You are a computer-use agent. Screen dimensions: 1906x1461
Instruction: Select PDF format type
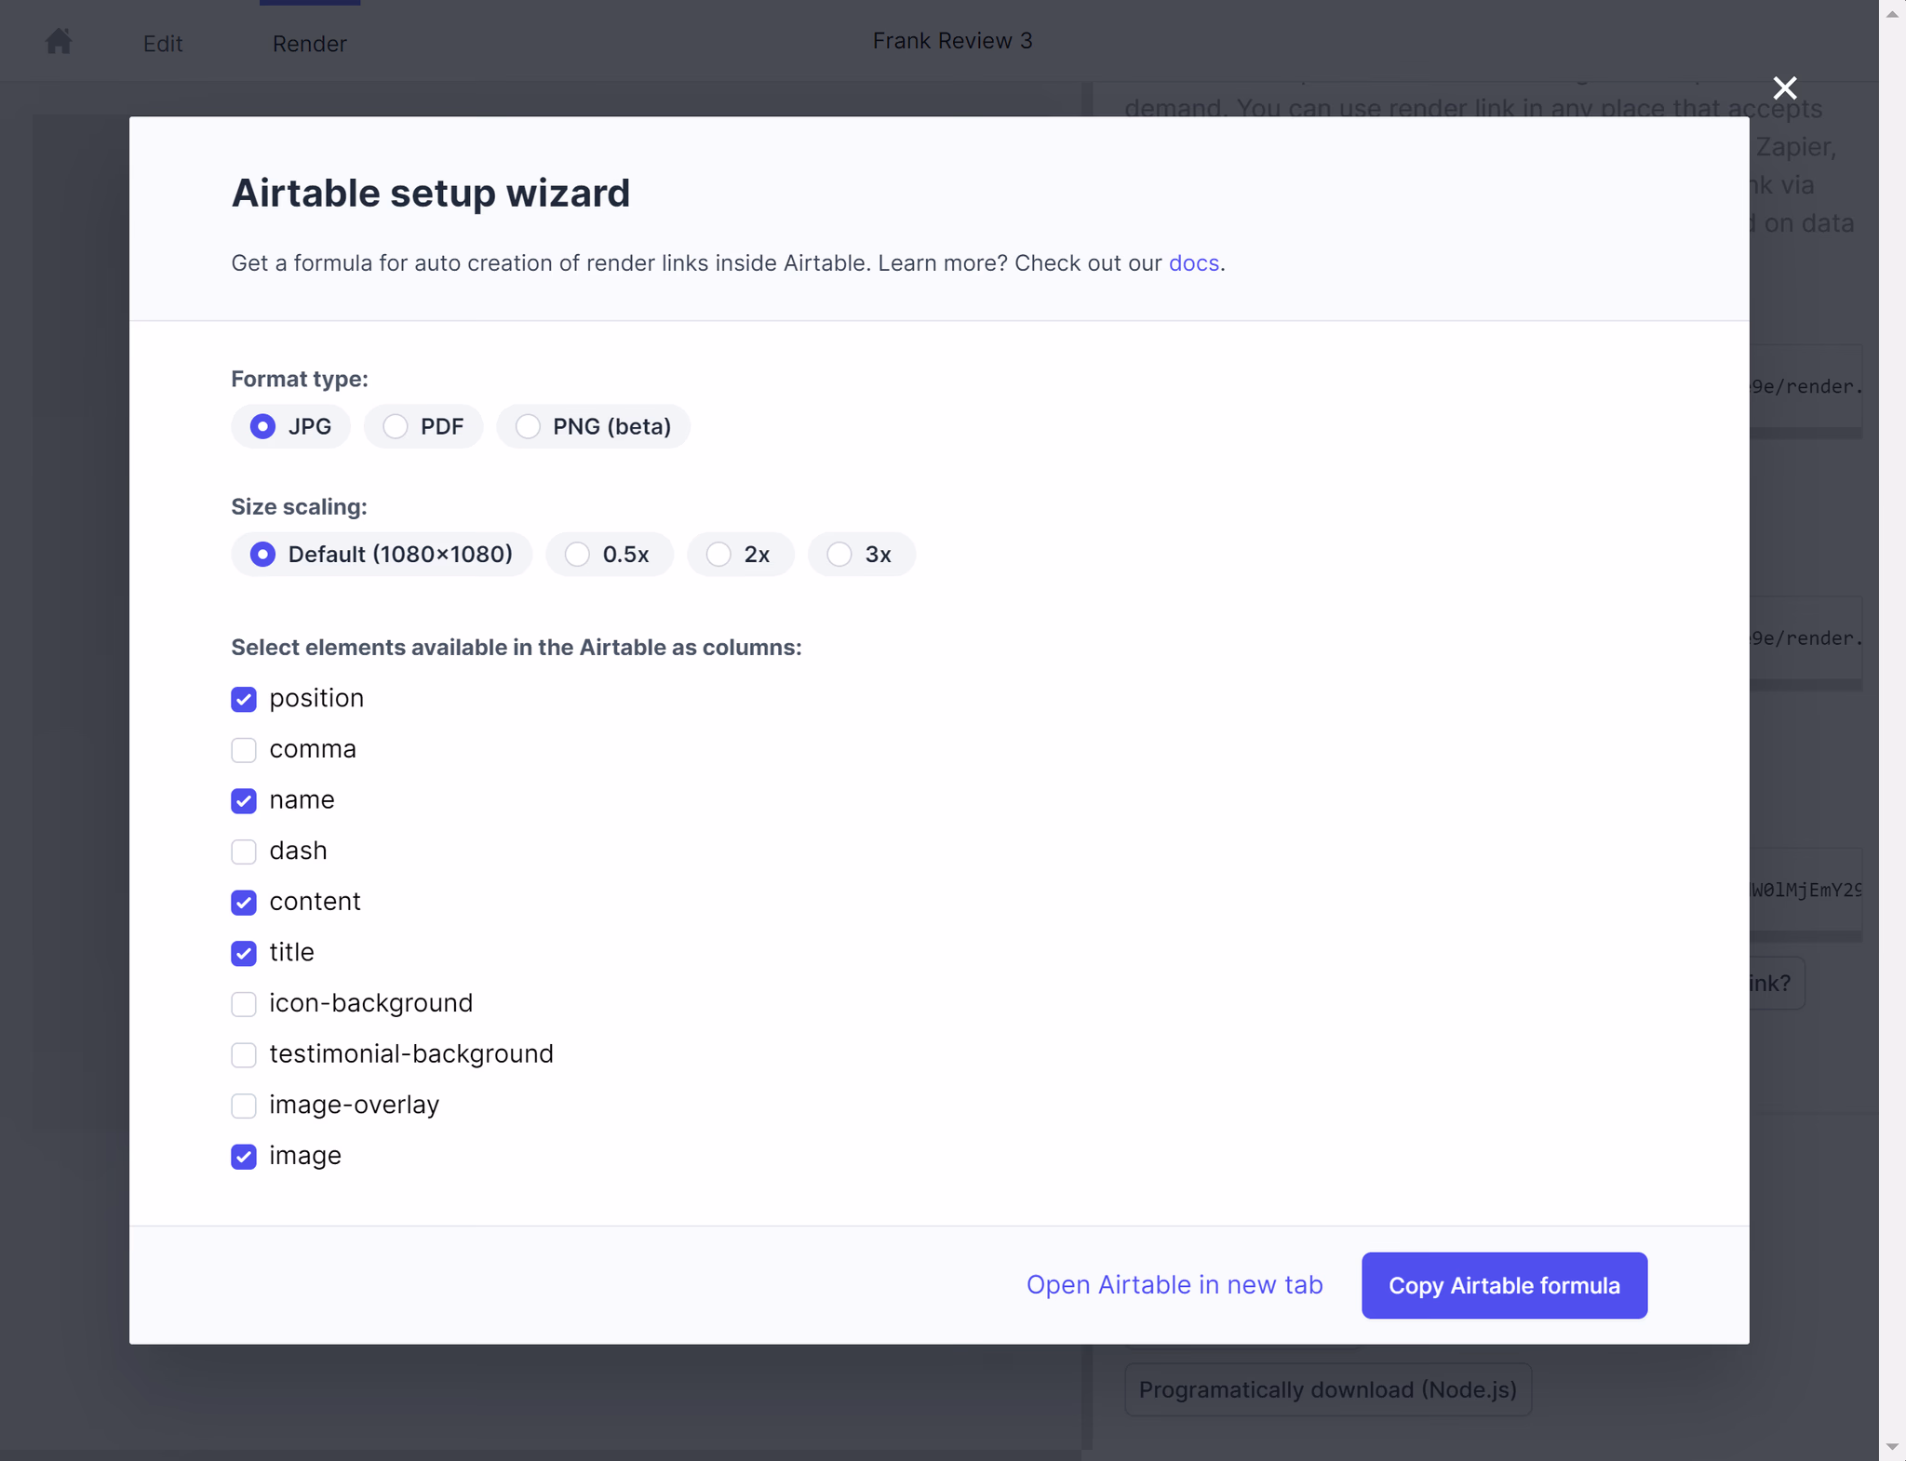point(396,426)
